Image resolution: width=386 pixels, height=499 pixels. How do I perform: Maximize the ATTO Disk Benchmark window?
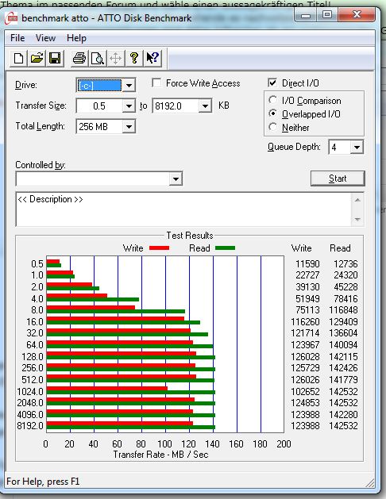coord(326,15)
